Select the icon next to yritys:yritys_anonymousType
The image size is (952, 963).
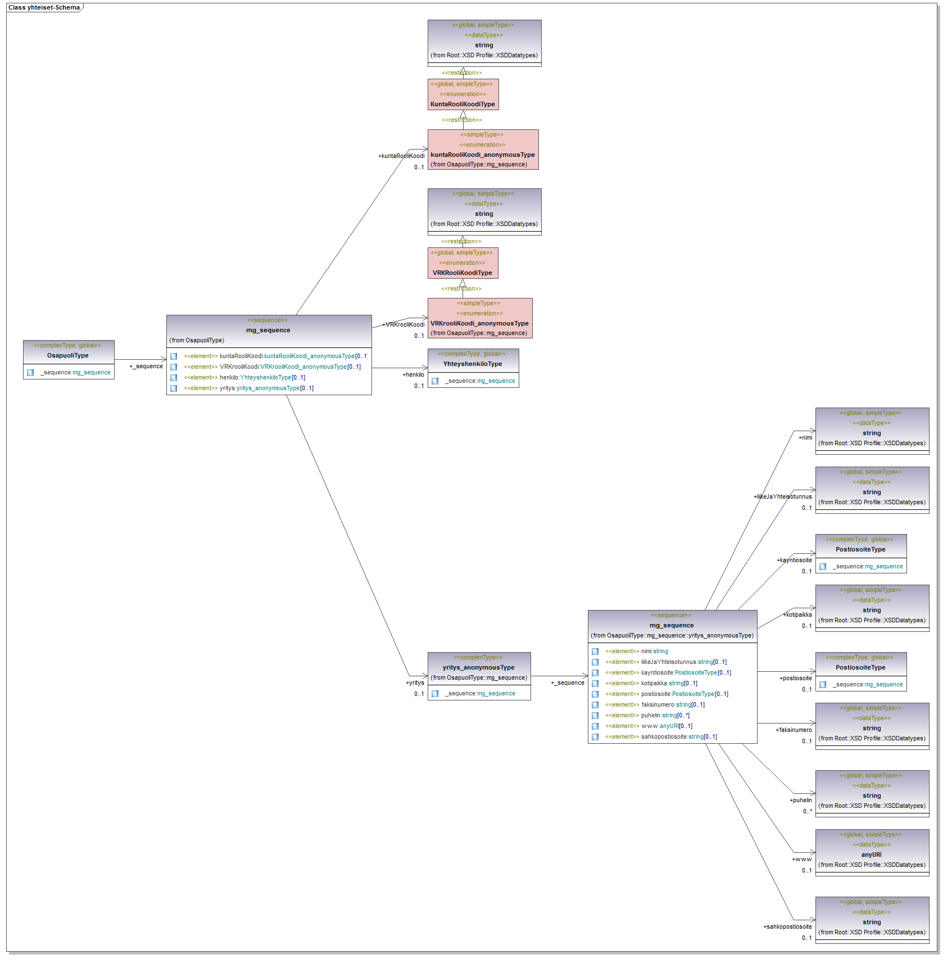[174, 388]
